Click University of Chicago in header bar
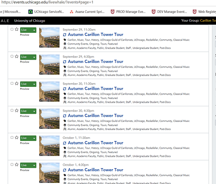The height and width of the screenshot is (184, 216). [x=30, y=21]
